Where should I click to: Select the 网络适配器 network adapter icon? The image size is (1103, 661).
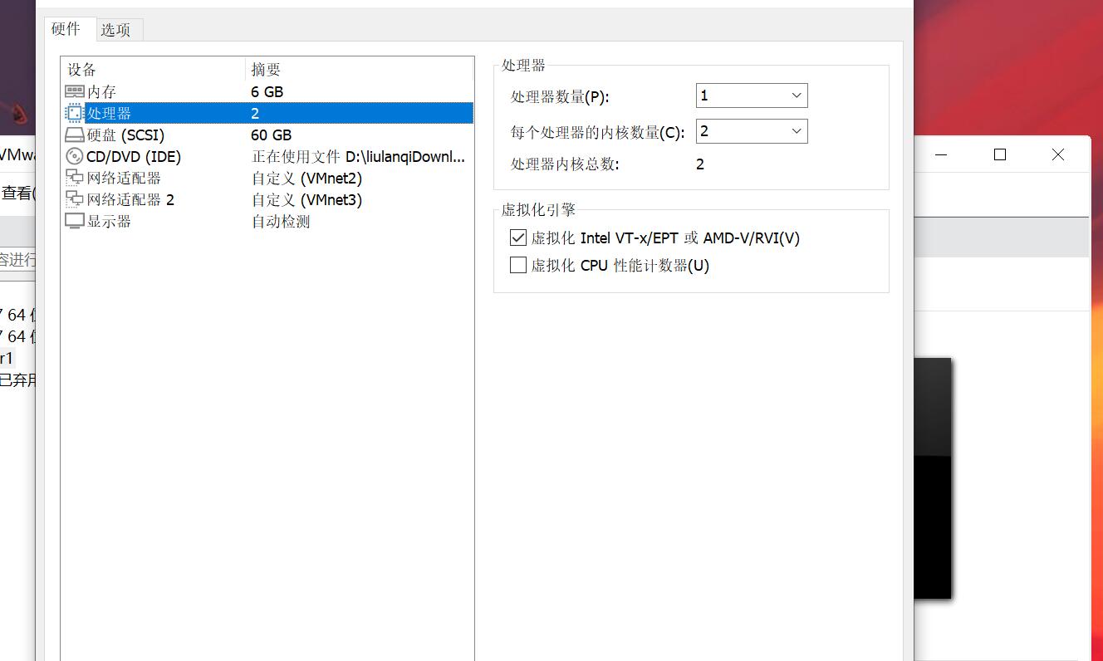click(x=74, y=178)
